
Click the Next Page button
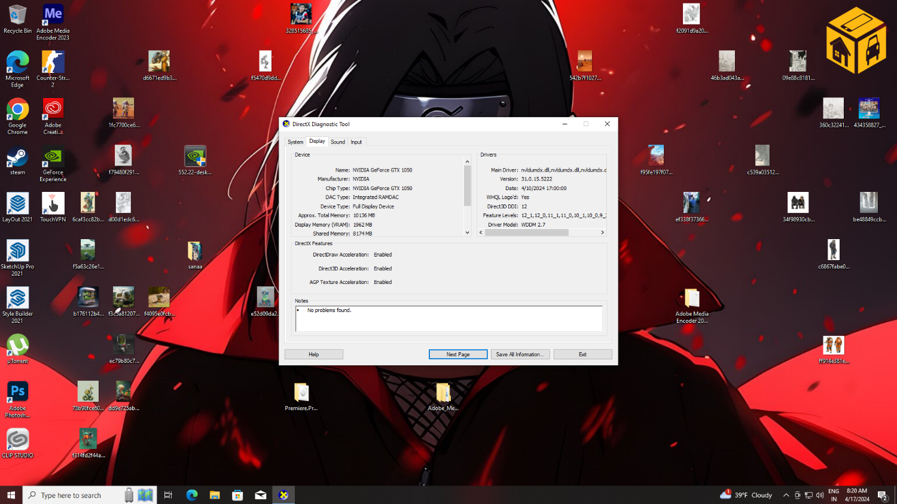click(458, 355)
